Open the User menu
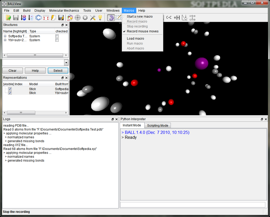This screenshot has height=217, width=270. tap(99, 10)
